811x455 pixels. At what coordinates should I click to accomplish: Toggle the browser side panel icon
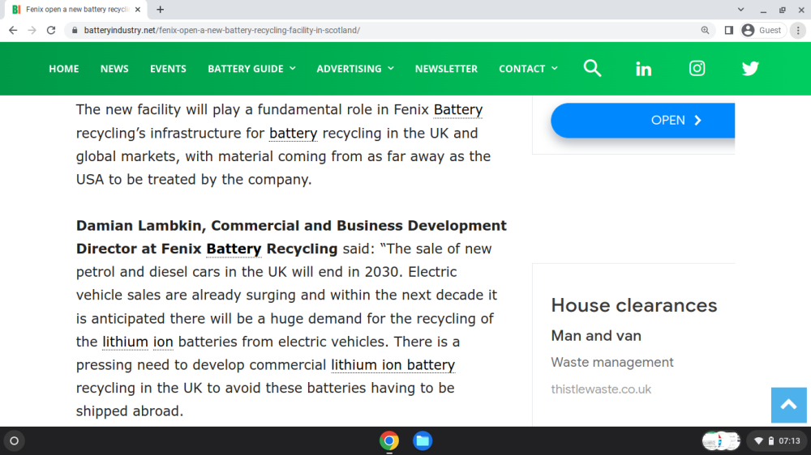(x=729, y=31)
